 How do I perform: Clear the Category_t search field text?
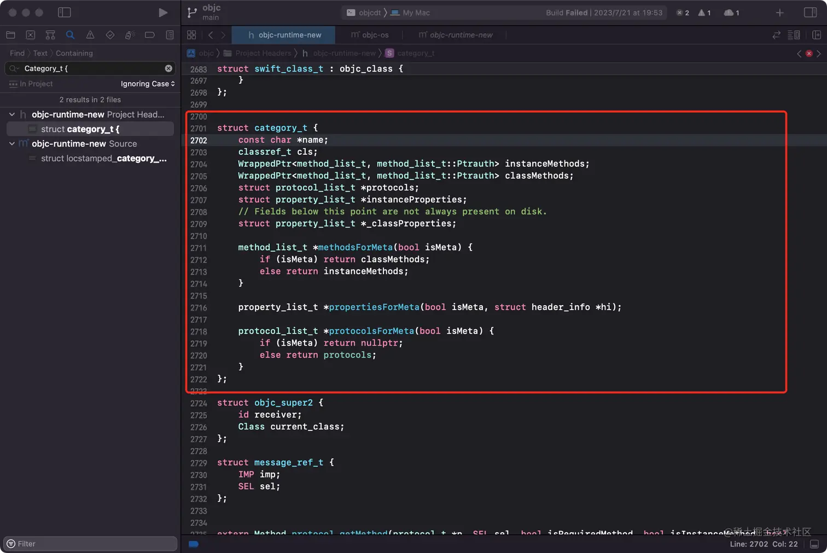click(x=168, y=68)
